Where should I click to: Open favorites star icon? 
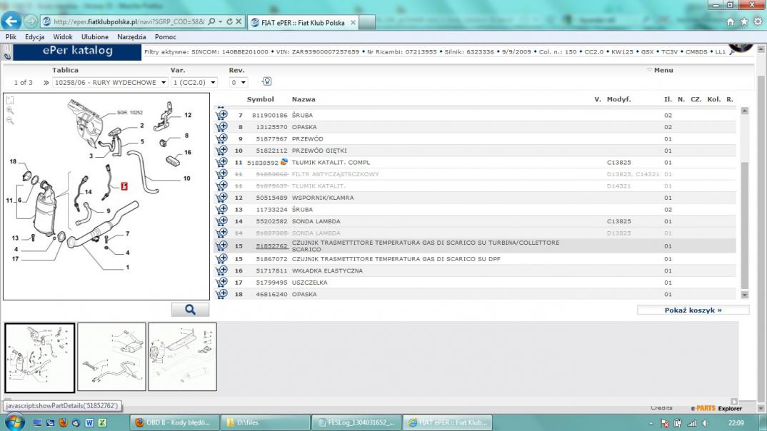point(744,21)
